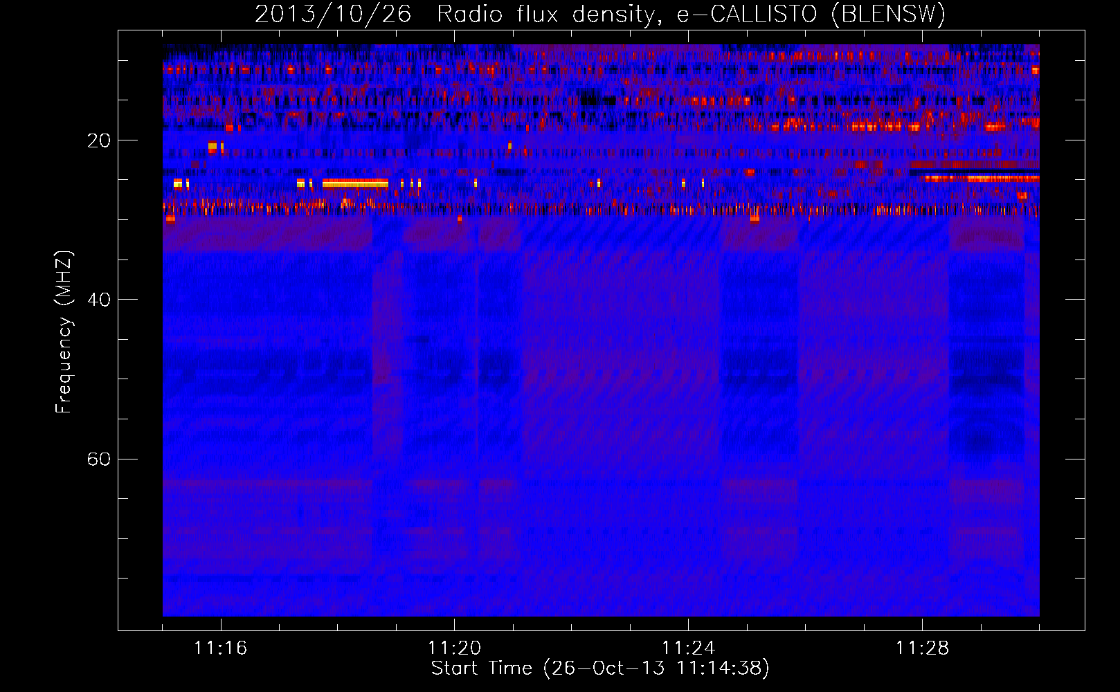Screen dimensions: 1120x692
Task: Click the '60' frequency tick label
Action: 98,459
